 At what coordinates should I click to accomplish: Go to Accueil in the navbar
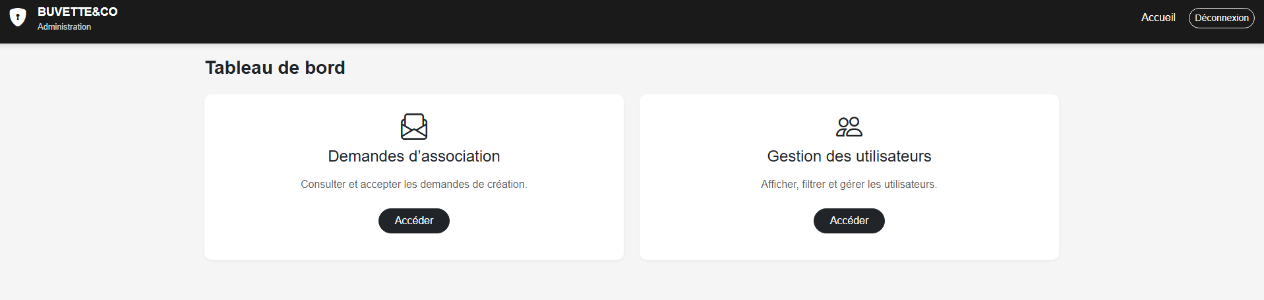1158,18
